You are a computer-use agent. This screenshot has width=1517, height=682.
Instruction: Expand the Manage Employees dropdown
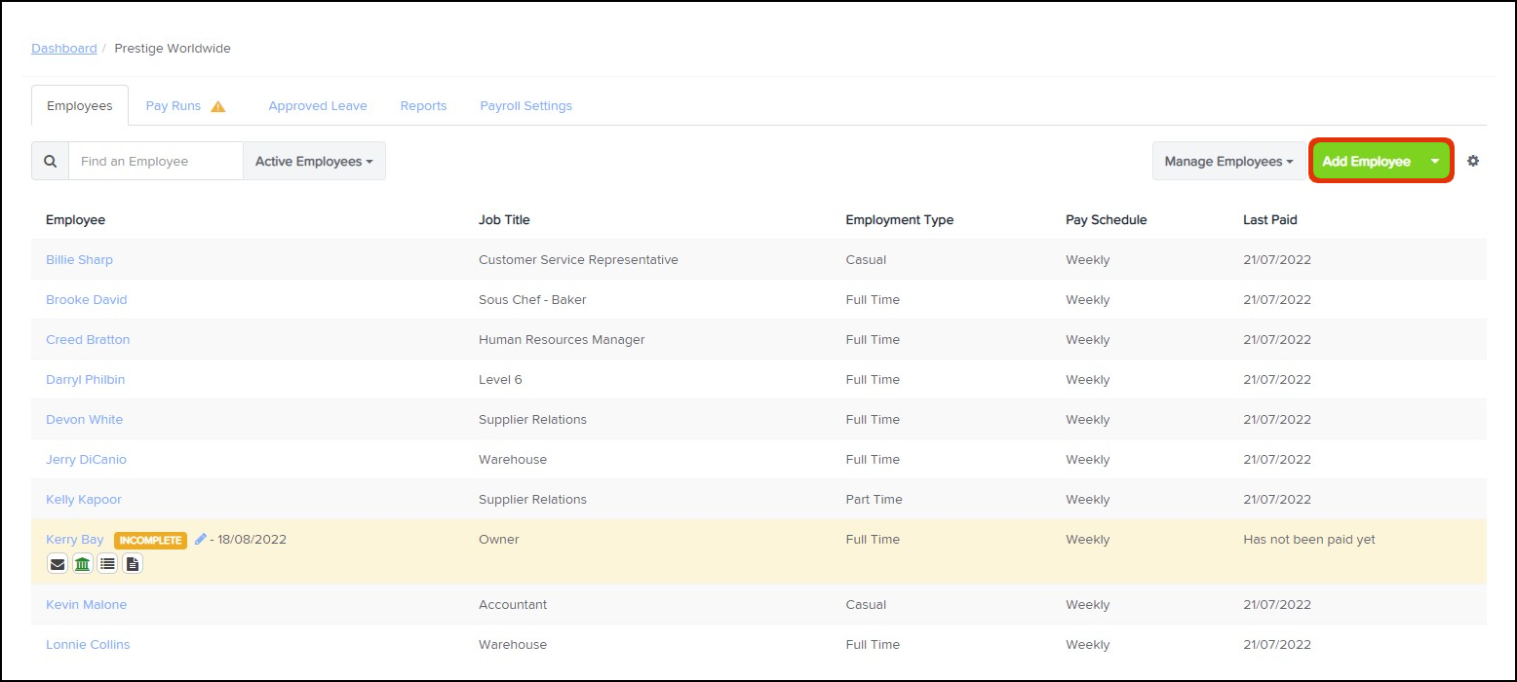(1228, 162)
